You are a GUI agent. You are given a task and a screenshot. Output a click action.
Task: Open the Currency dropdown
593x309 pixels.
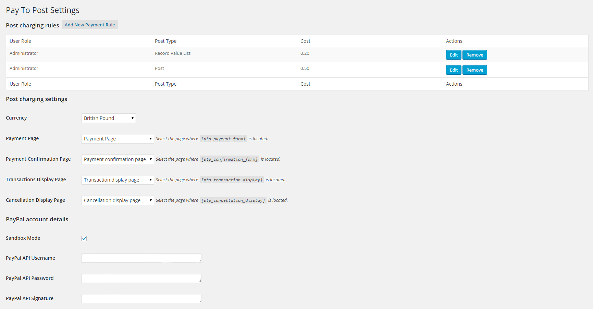pyautogui.click(x=109, y=118)
